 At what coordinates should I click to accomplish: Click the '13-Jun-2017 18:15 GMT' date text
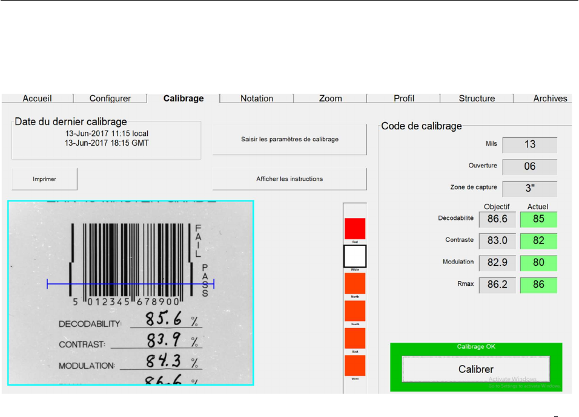point(107,143)
